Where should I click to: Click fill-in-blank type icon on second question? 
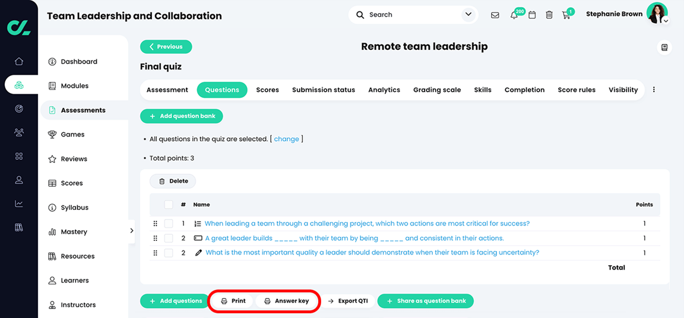point(198,238)
